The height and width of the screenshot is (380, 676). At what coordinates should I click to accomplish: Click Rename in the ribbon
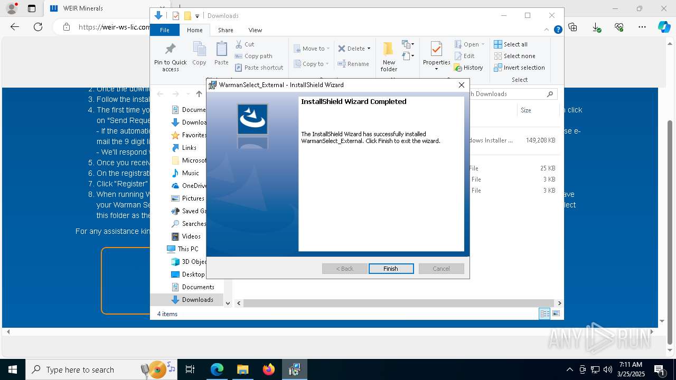point(353,64)
